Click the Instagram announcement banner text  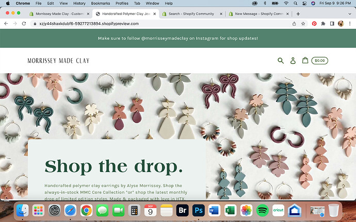(x=178, y=38)
